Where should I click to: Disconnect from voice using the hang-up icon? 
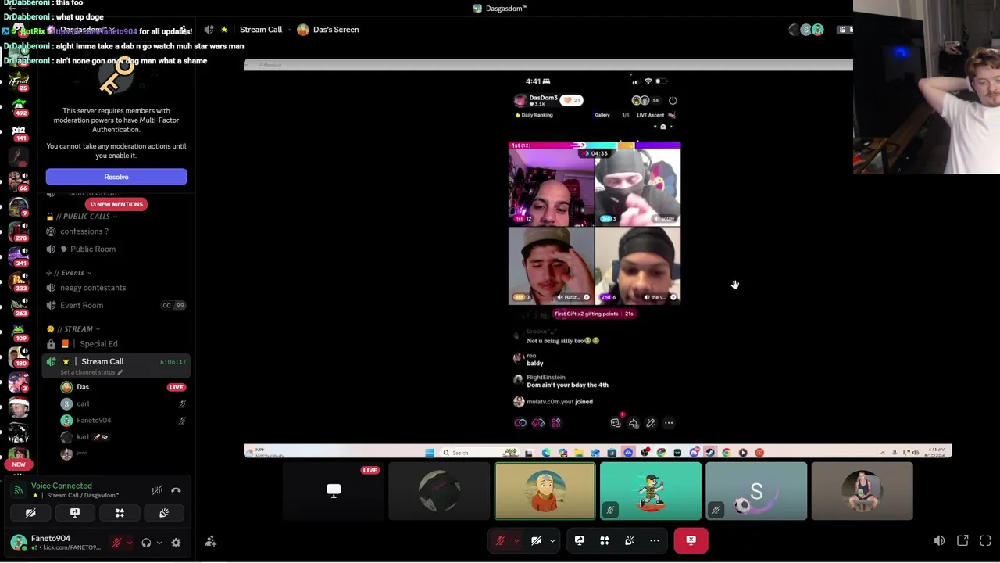[x=176, y=490]
